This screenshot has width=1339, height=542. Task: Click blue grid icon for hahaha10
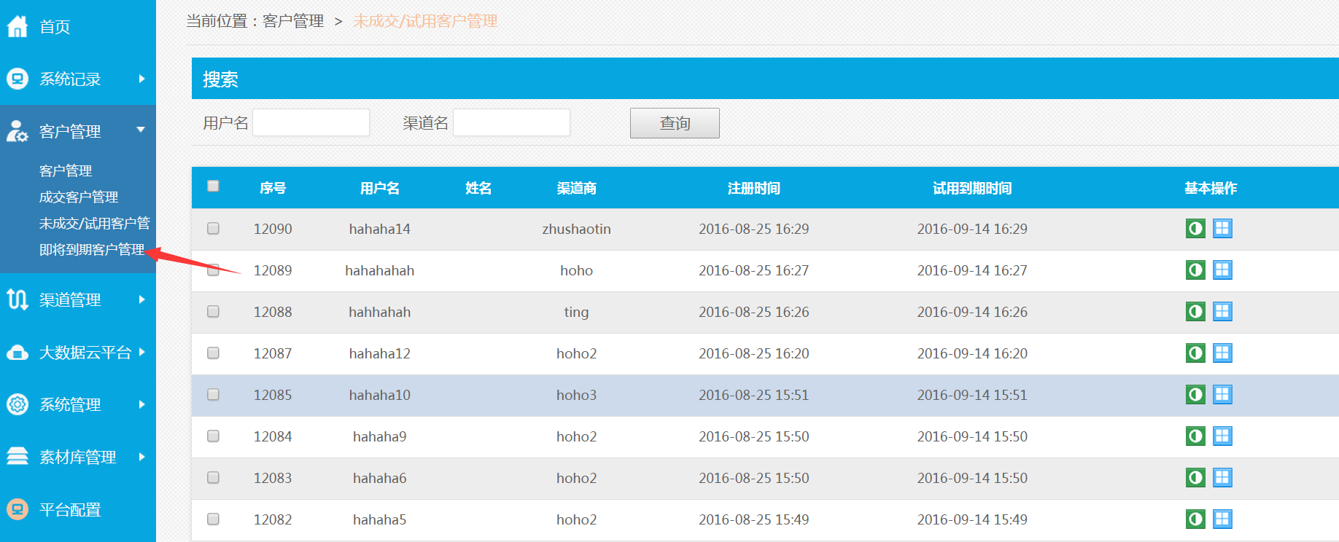[x=1222, y=395]
